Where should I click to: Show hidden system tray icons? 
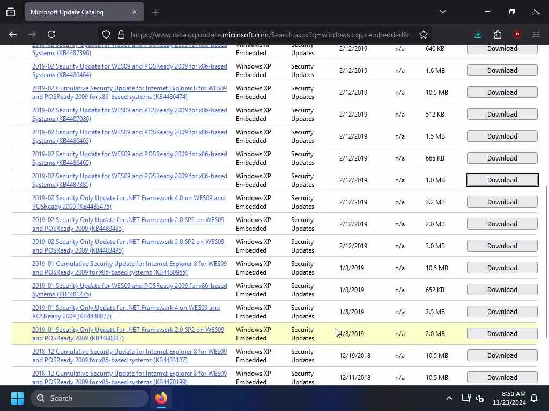click(x=449, y=398)
